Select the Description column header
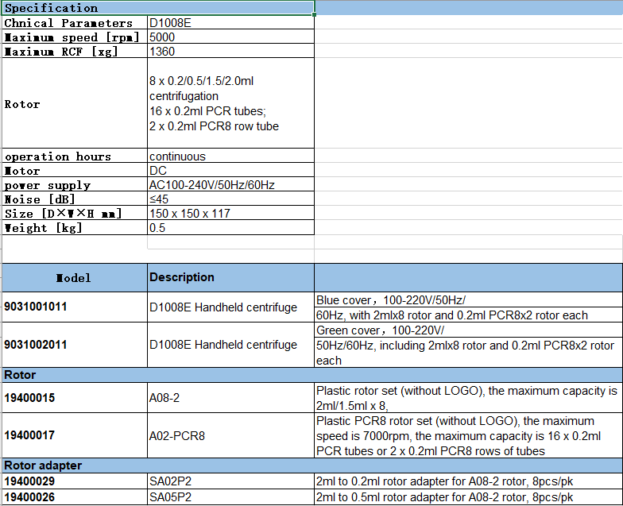 pyautogui.click(x=230, y=277)
